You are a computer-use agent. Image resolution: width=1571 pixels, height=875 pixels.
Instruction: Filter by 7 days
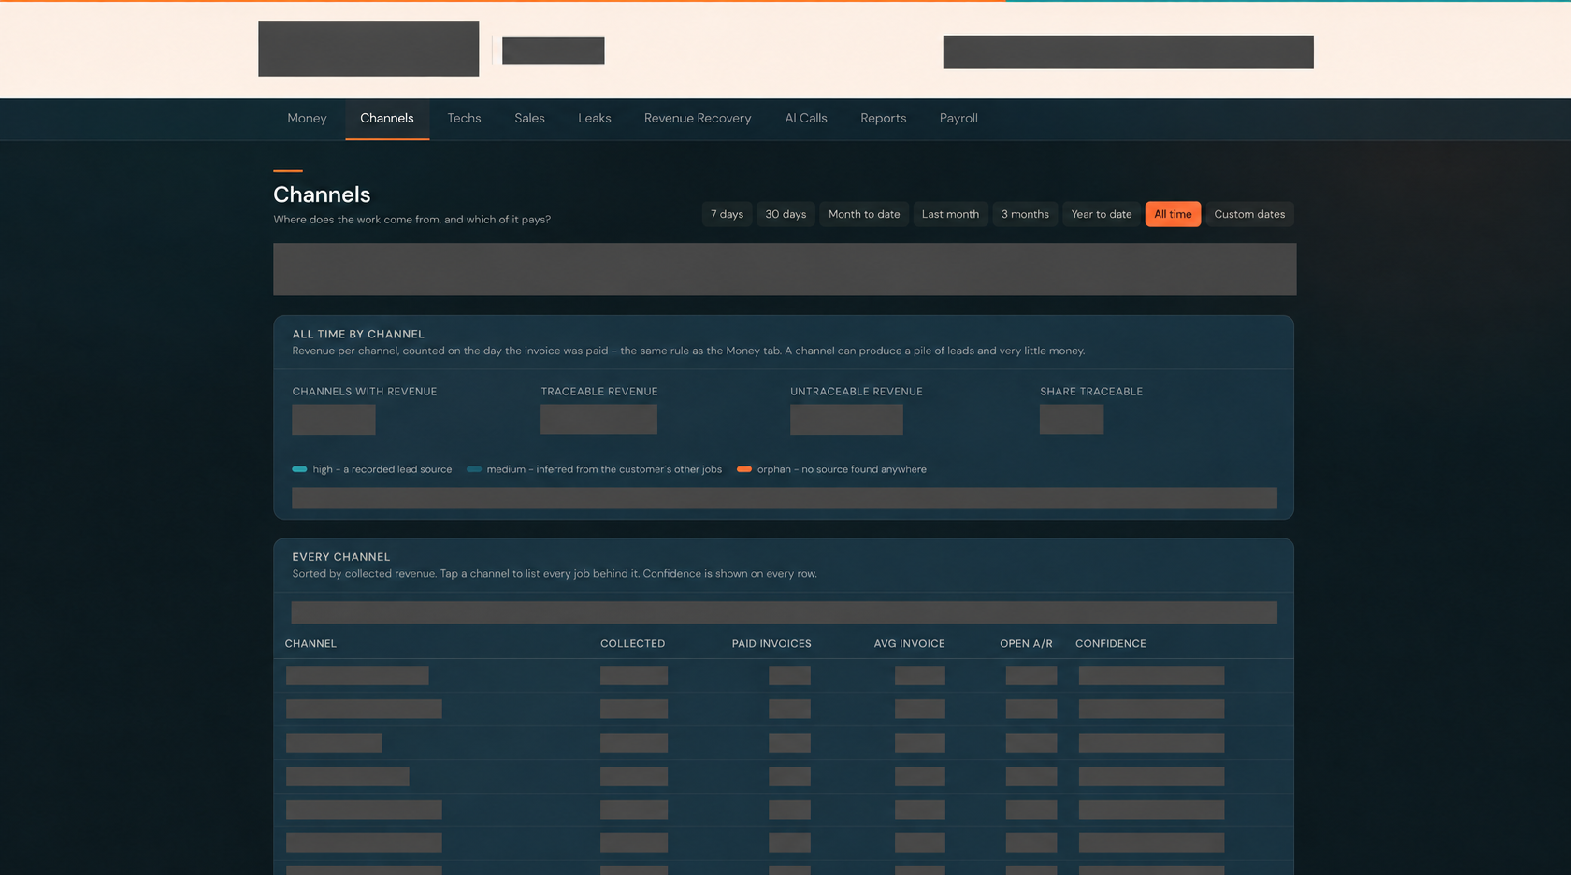(x=727, y=214)
